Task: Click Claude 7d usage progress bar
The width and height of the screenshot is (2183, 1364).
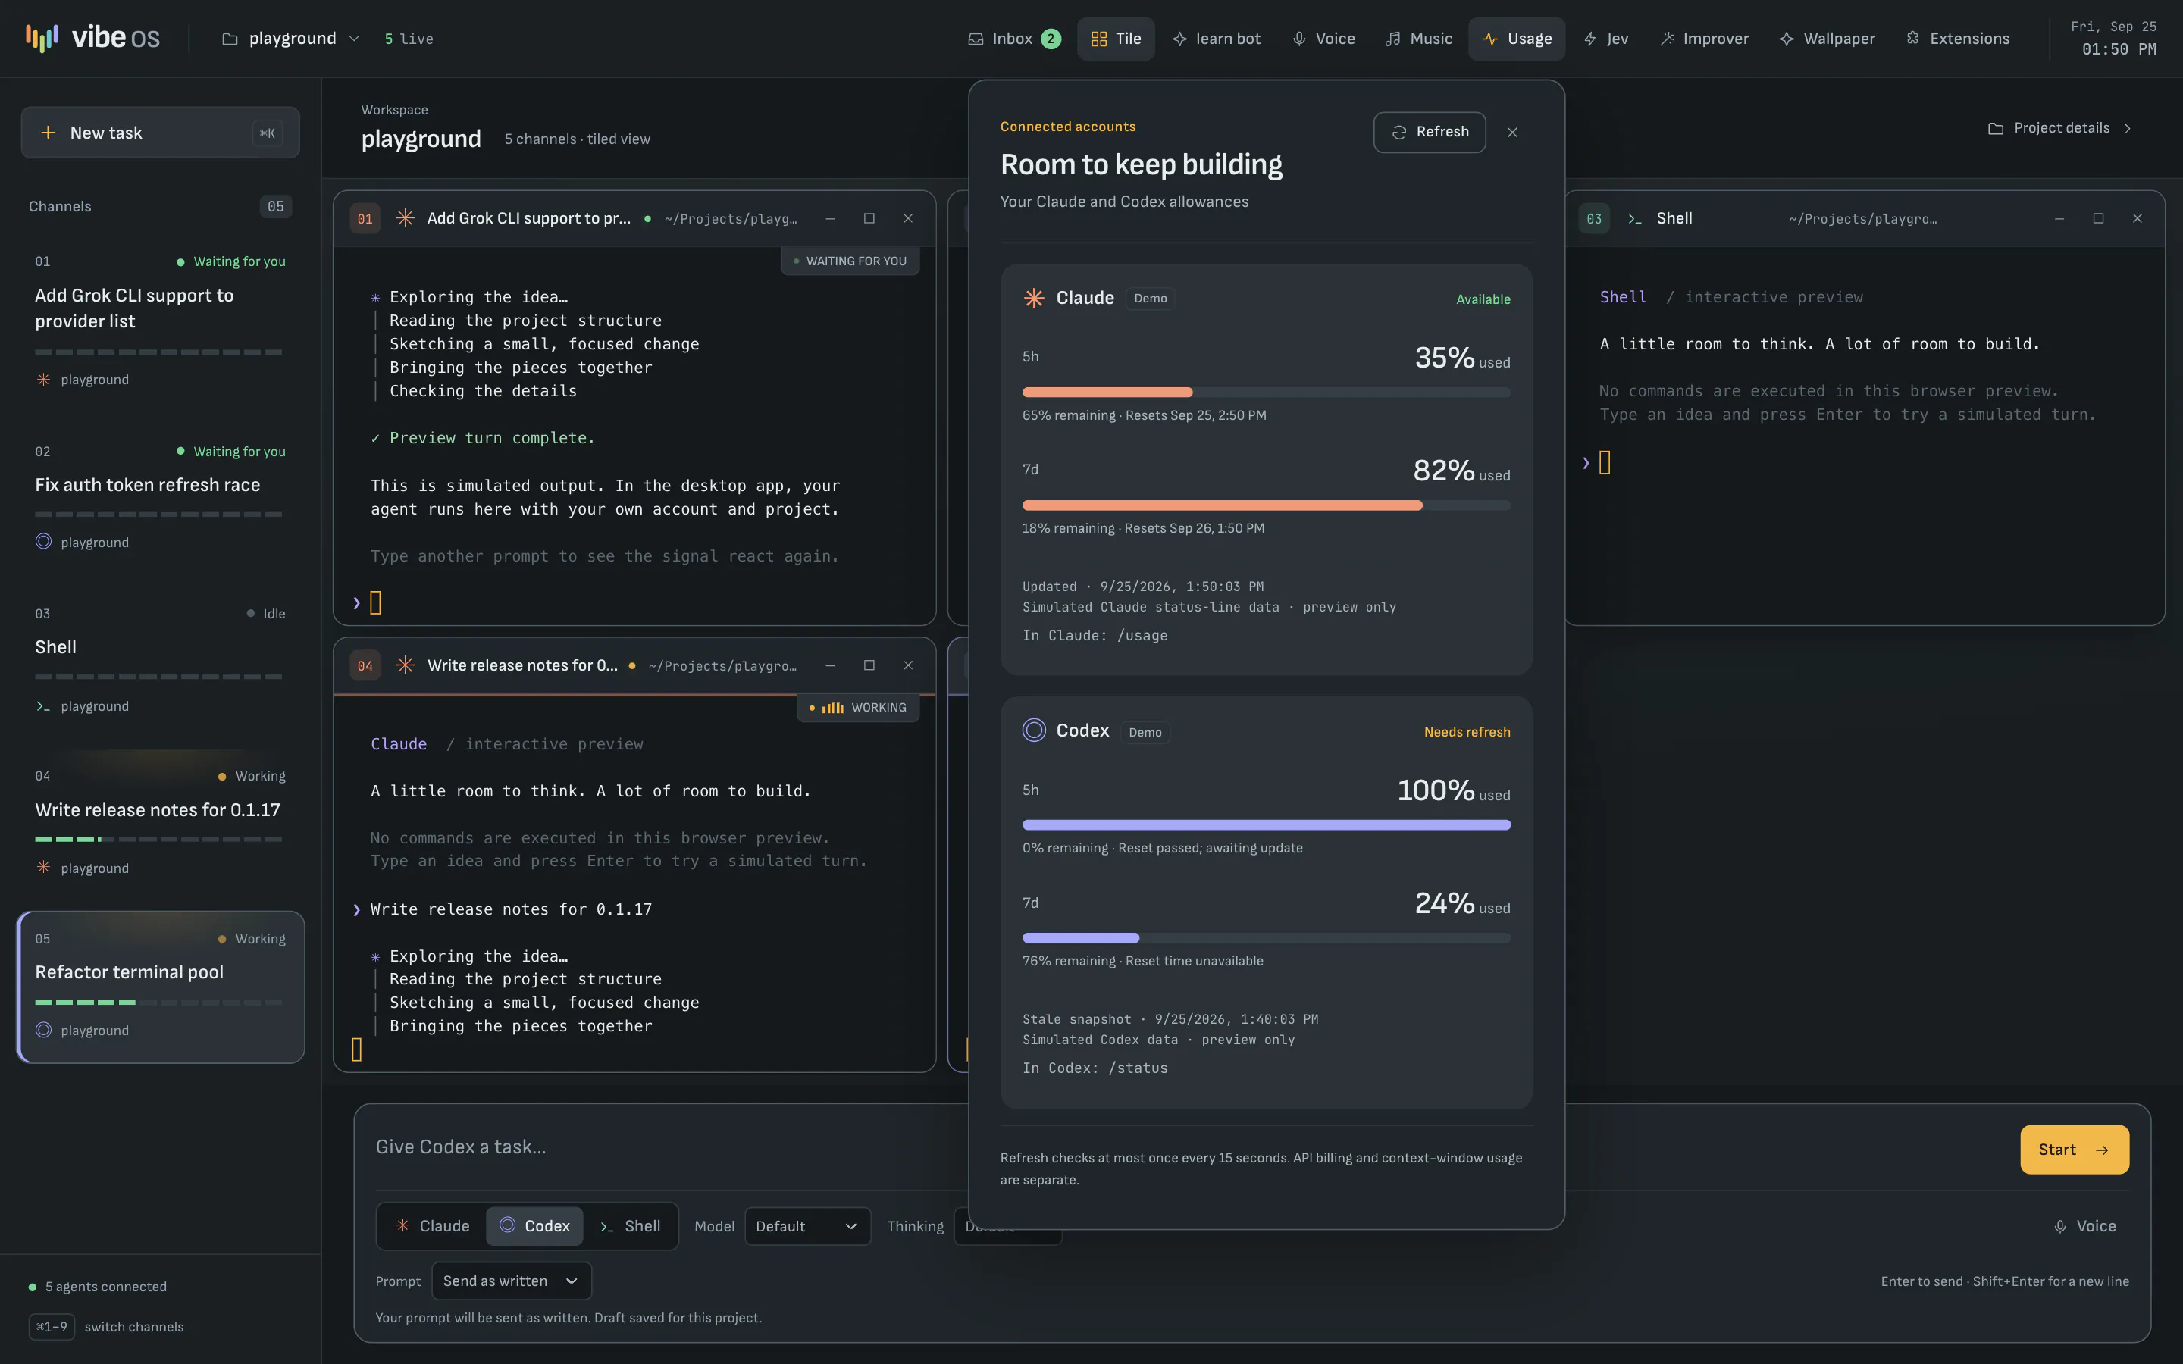Action: [1267, 505]
